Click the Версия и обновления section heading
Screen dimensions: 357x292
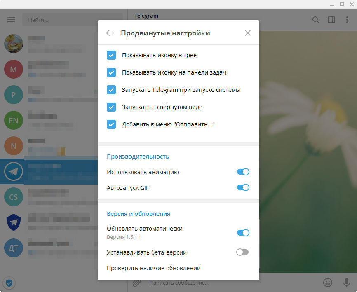click(x=139, y=214)
